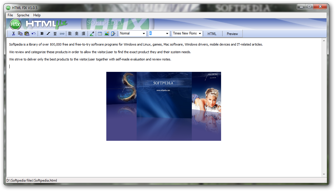This screenshot has height=191, width=335.
Task: Click the Preview button
Action: (x=232, y=34)
